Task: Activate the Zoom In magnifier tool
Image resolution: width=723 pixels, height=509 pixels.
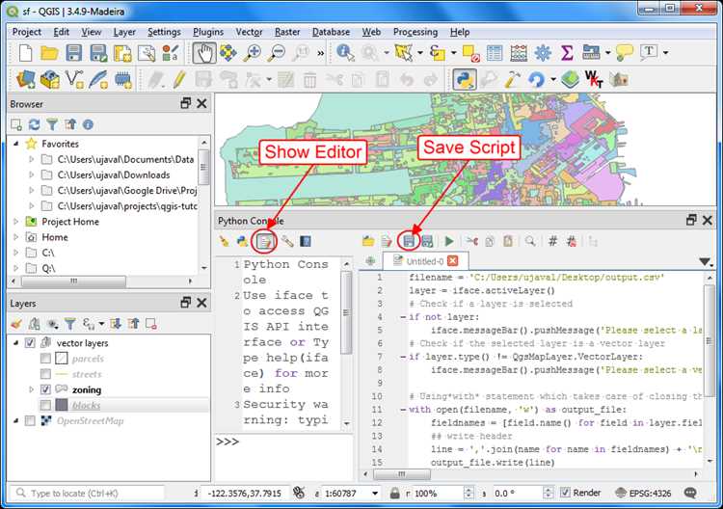Action: tap(253, 53)
